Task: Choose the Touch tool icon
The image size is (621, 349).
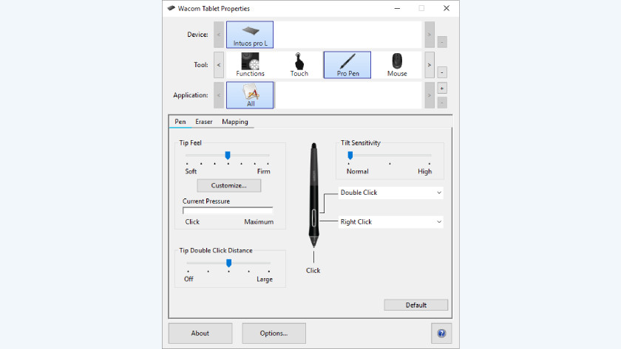Action: [x=299, y=65]
